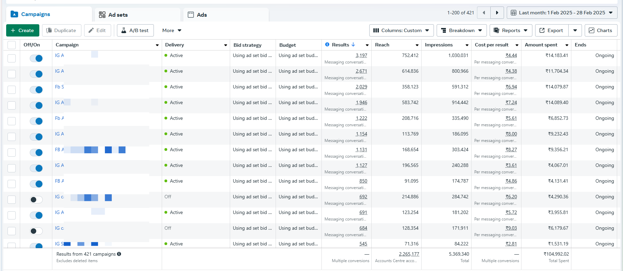Viewport: 623px width, 271px height.
Task: Click the Bid strategy column header
Action: [248, 45]
